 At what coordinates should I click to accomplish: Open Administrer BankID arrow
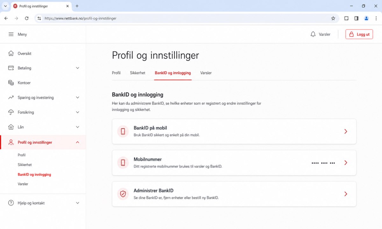(x=346, y=194)
